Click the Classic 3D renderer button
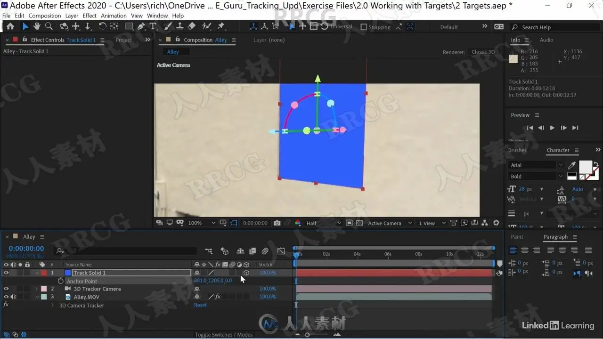Image resolution: width=603 pixels, height=339 pixels. pyautogui.click(x=483, y=52)
